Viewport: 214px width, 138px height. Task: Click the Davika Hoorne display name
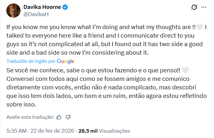click(42, 7)
